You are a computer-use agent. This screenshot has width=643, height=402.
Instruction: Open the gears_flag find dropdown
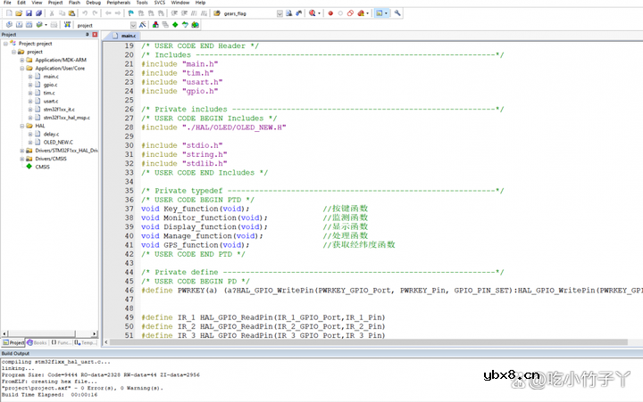[280, 14]
